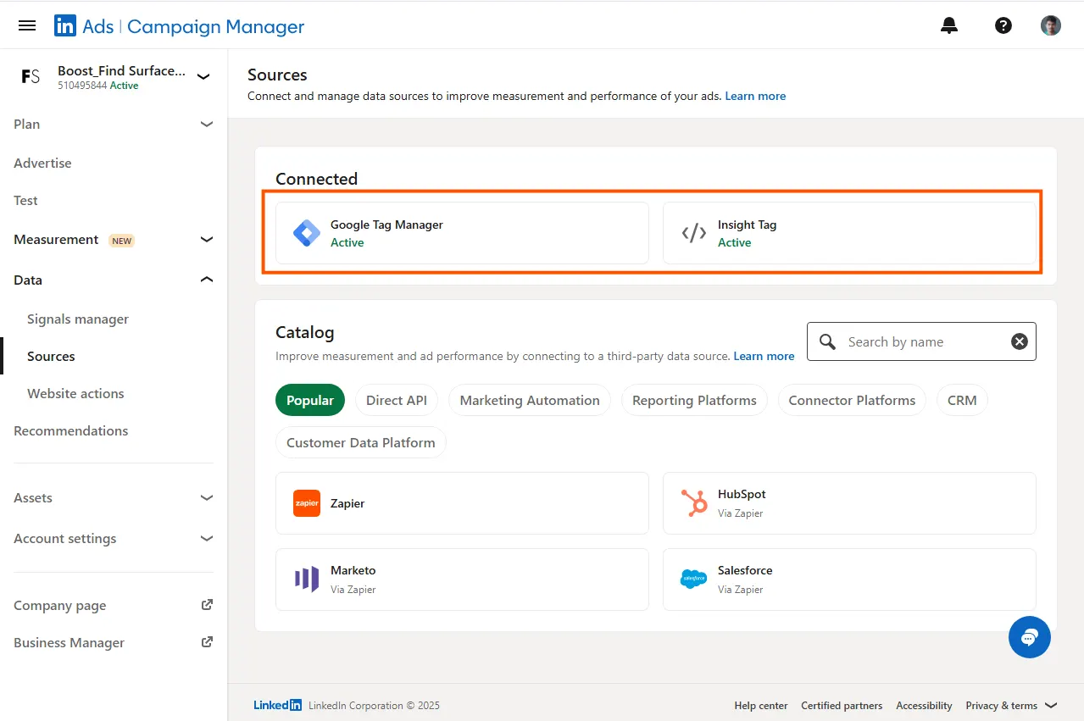Expand the Plan section chevron
This screenshot has width=1084, height=721.
pos(207,124)
